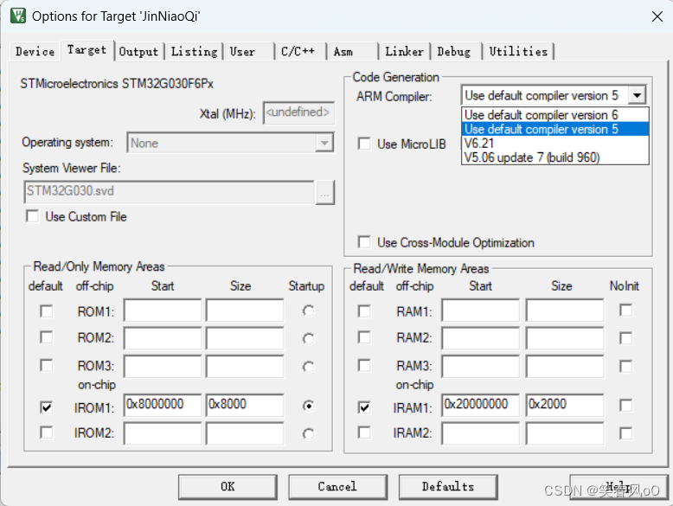Image resolution: width=673 pixels, height=506 pixels.
Task: Click the ROM1 Size field
Action: tap(245, 311)
